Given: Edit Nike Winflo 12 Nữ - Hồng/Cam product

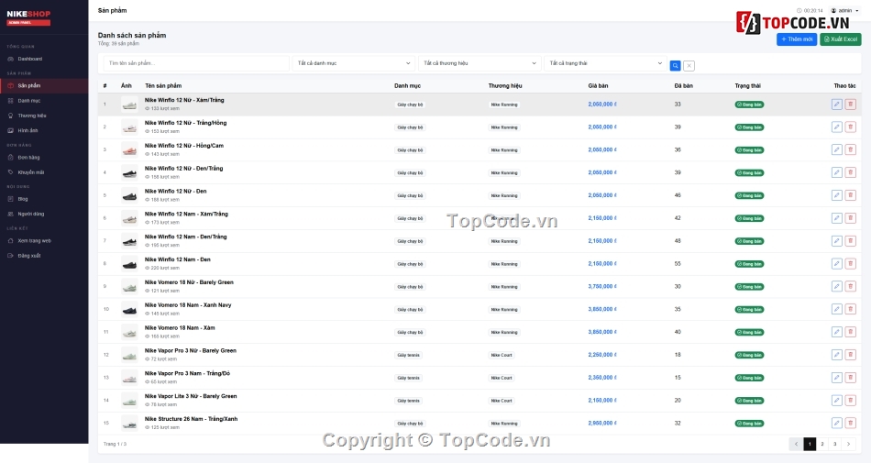Looking at the screenshot, I should [x=836, y=149].
